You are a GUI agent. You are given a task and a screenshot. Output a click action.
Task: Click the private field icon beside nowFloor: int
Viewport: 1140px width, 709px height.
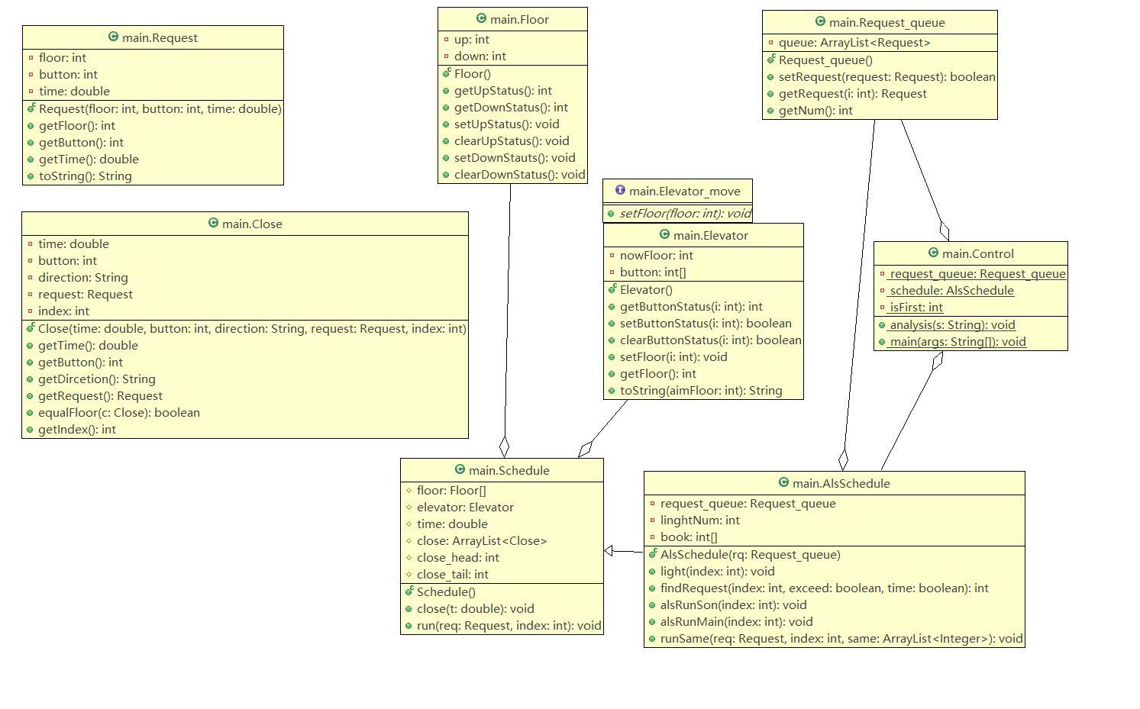coord(612,256)
